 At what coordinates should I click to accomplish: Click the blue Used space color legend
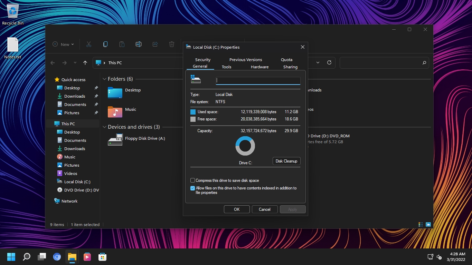pyautogui.click(x=193, y=112)
